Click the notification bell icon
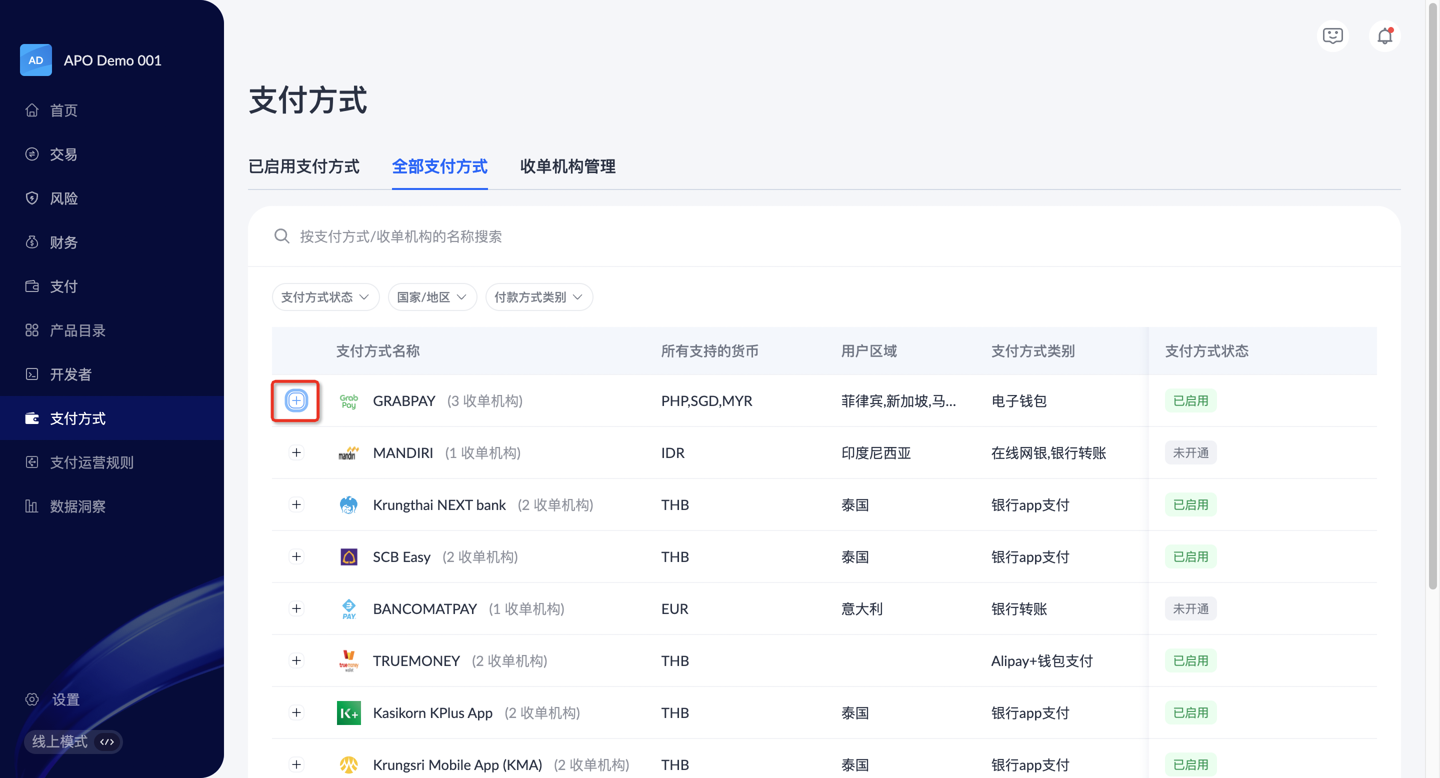Viewport: 1440px width, 778px height. 1384,36
